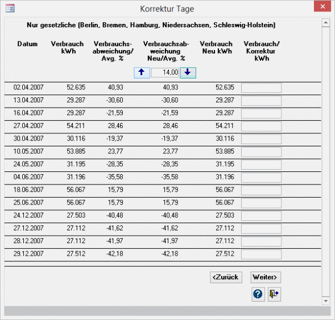Click the 14,00 percentage input field
The width and height of the screenshot is (335, 320).
coord(165,72)
